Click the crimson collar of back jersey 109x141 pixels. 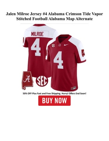(x=39, y=25)
